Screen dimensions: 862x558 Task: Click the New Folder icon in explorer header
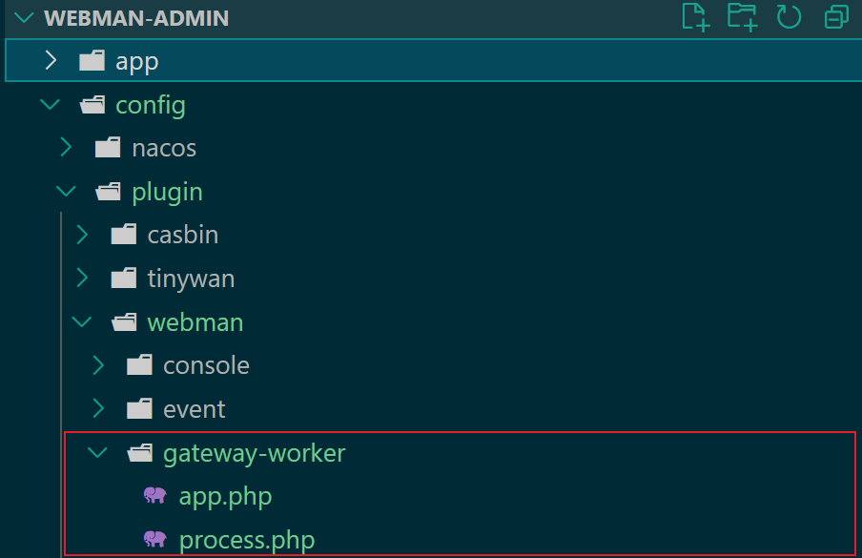click(x=742, y=17)
